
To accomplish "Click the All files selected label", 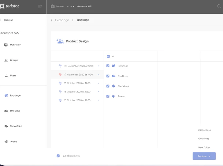I will [72, 156].
